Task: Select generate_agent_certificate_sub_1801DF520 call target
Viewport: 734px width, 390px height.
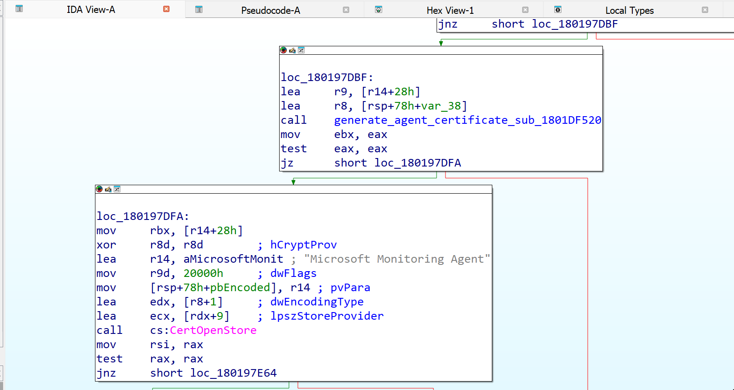Action: coord(467,120)
